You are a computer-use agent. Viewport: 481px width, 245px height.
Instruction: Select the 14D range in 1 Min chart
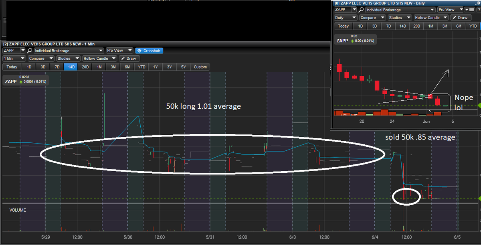[71, 67]
